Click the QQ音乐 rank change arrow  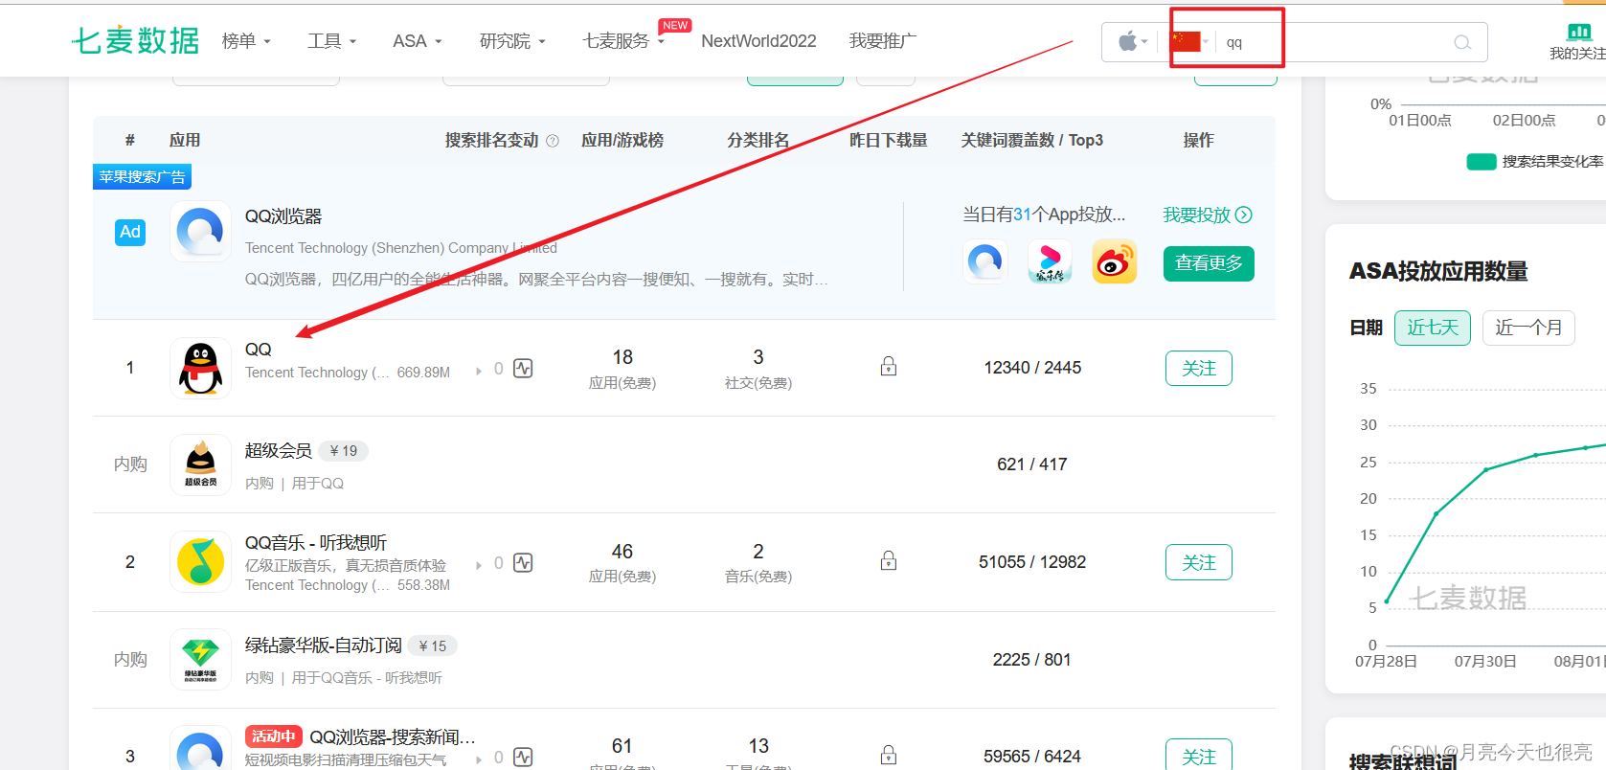coord(479,565)
